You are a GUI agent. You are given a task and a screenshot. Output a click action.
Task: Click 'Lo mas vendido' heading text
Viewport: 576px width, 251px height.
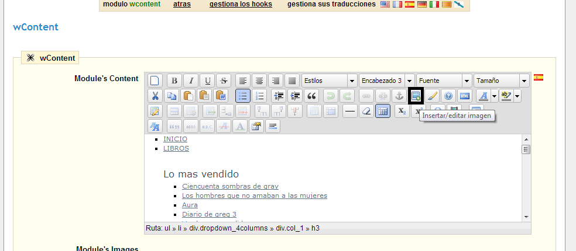coord(201,174)
